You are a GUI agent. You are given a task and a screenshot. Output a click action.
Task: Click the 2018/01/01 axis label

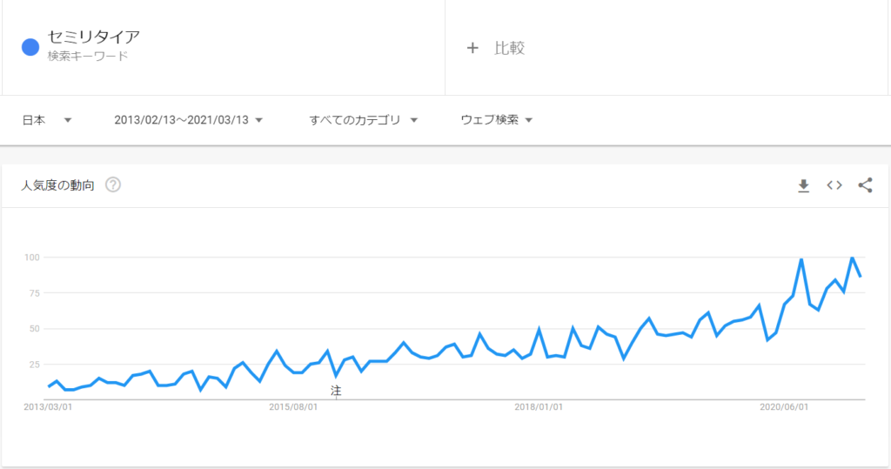539,407
